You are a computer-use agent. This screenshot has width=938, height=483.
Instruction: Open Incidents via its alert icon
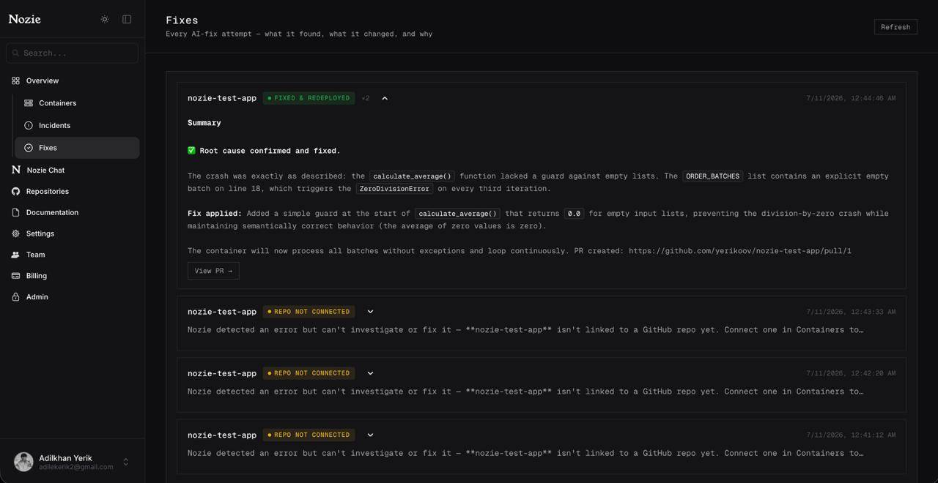point(29,125)
